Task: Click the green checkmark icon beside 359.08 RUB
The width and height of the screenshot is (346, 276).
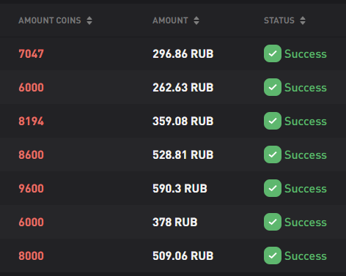Action: coord(273,121)
